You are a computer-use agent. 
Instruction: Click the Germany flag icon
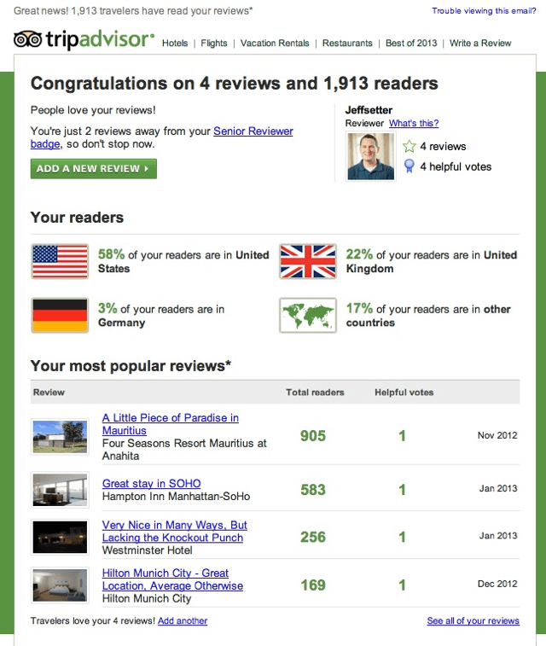tap(60, 315)
